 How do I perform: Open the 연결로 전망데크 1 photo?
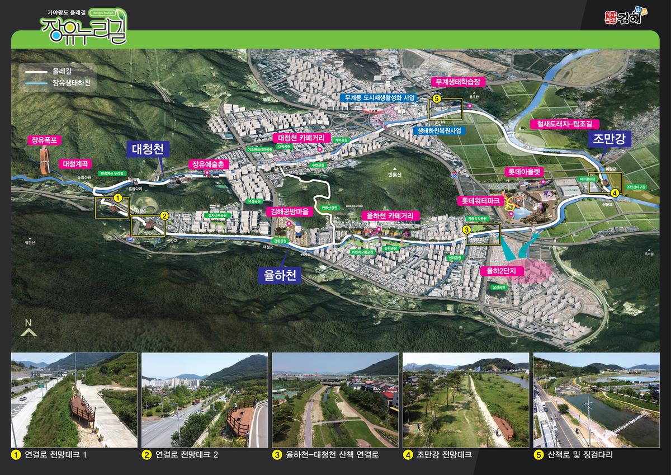click(x=74, y=400)
